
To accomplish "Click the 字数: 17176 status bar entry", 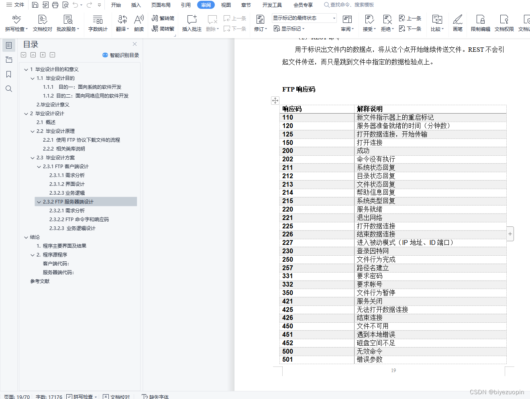I will (49, 397).
